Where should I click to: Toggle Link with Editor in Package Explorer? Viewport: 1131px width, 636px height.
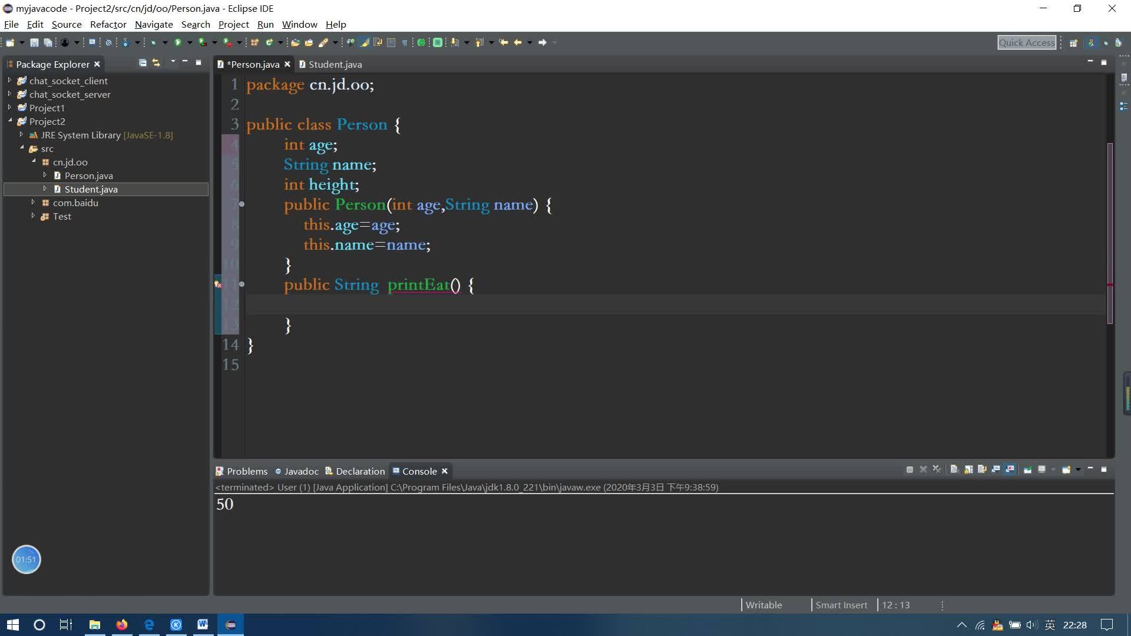(156, 62)
